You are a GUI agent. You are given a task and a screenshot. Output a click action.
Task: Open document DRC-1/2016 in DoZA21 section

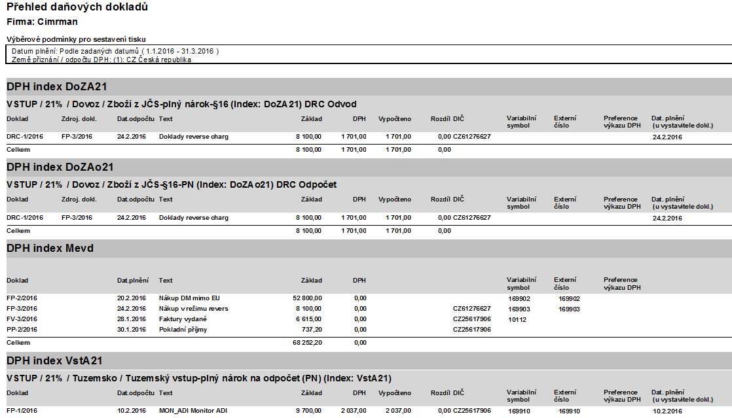pos(25,137)
